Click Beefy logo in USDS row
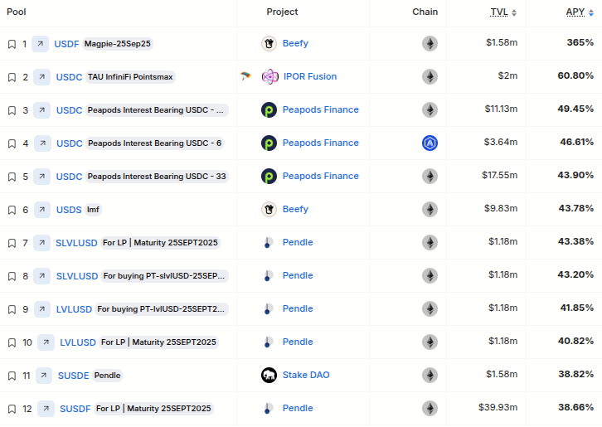The image size is (602, 427). 269,209
